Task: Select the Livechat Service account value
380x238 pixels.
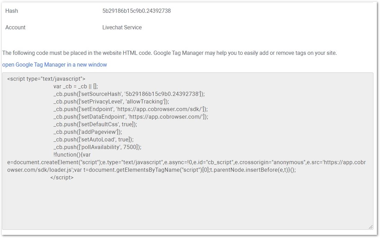Action: (x=122, y=28)
